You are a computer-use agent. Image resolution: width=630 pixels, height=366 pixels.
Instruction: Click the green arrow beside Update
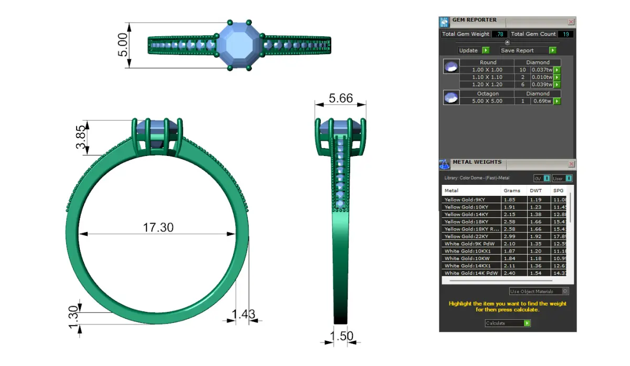[x=486, y=50]
